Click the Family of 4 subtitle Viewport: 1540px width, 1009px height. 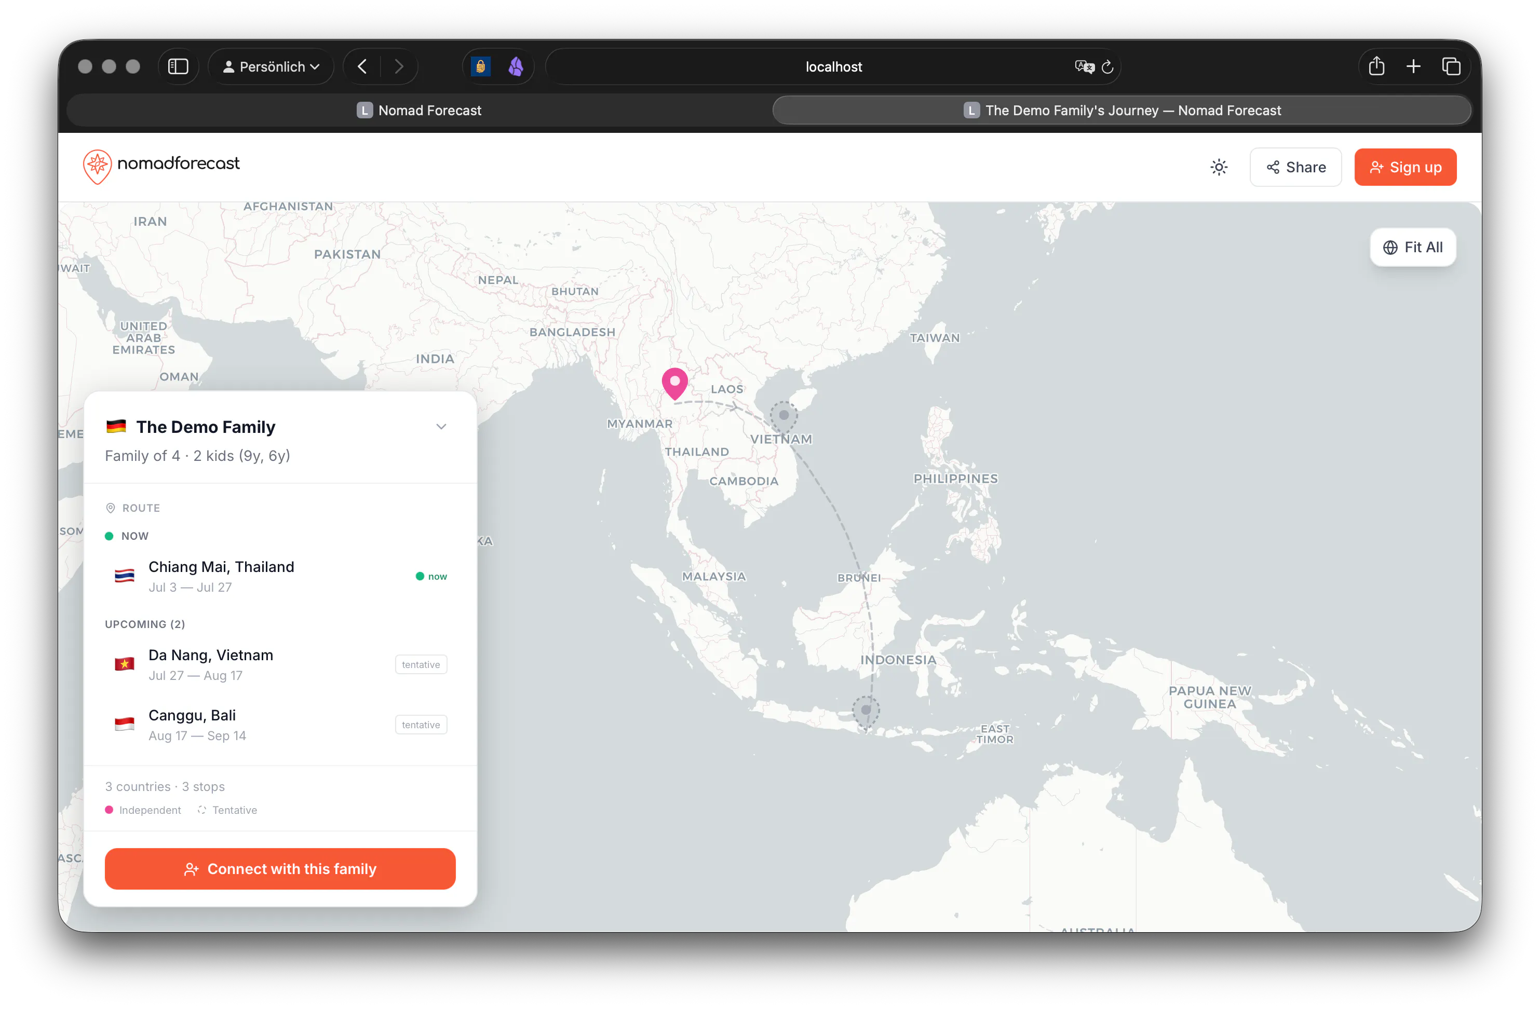coord(197,456)
